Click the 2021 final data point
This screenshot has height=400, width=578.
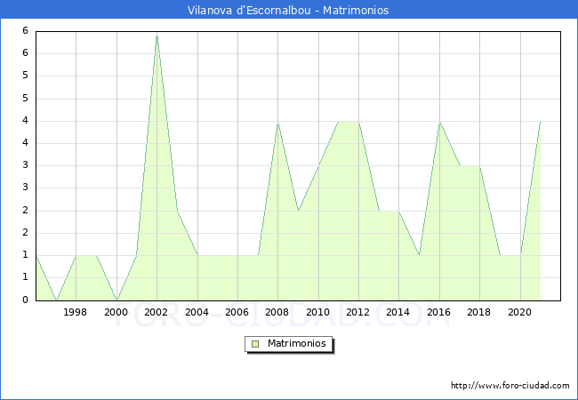(x=540, y=122)
